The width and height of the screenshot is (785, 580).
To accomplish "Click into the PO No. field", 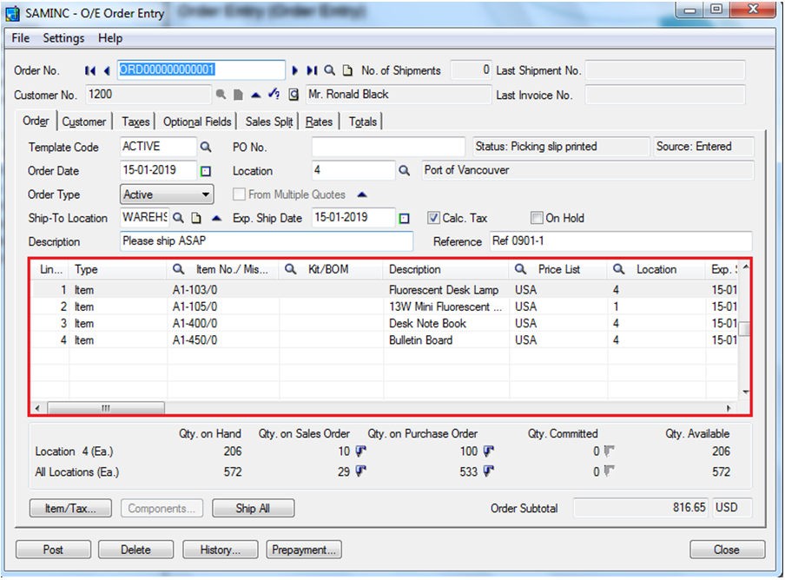I will click(389, 147).
